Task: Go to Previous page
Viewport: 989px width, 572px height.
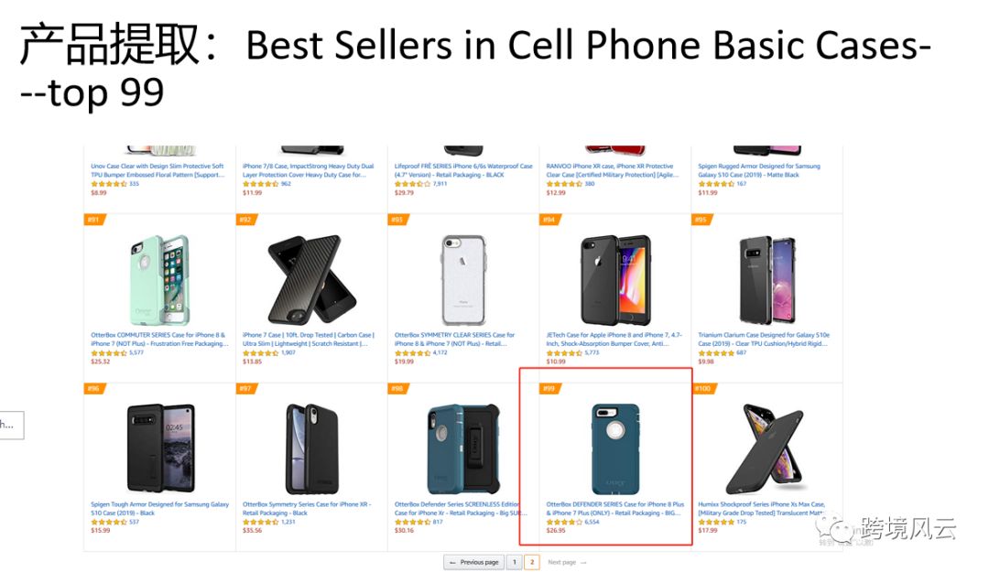Action: 474,562
